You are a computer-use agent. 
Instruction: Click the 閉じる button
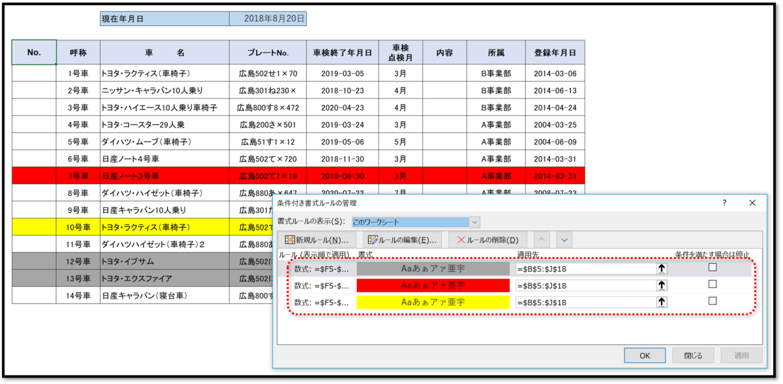pyautogui.click(x=694, y=355)
